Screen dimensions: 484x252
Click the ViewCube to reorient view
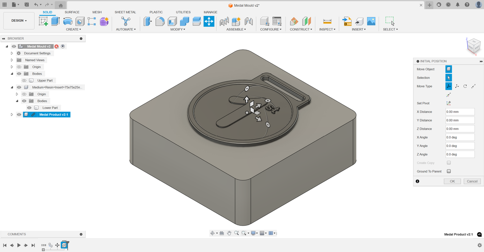coord(474,46)
